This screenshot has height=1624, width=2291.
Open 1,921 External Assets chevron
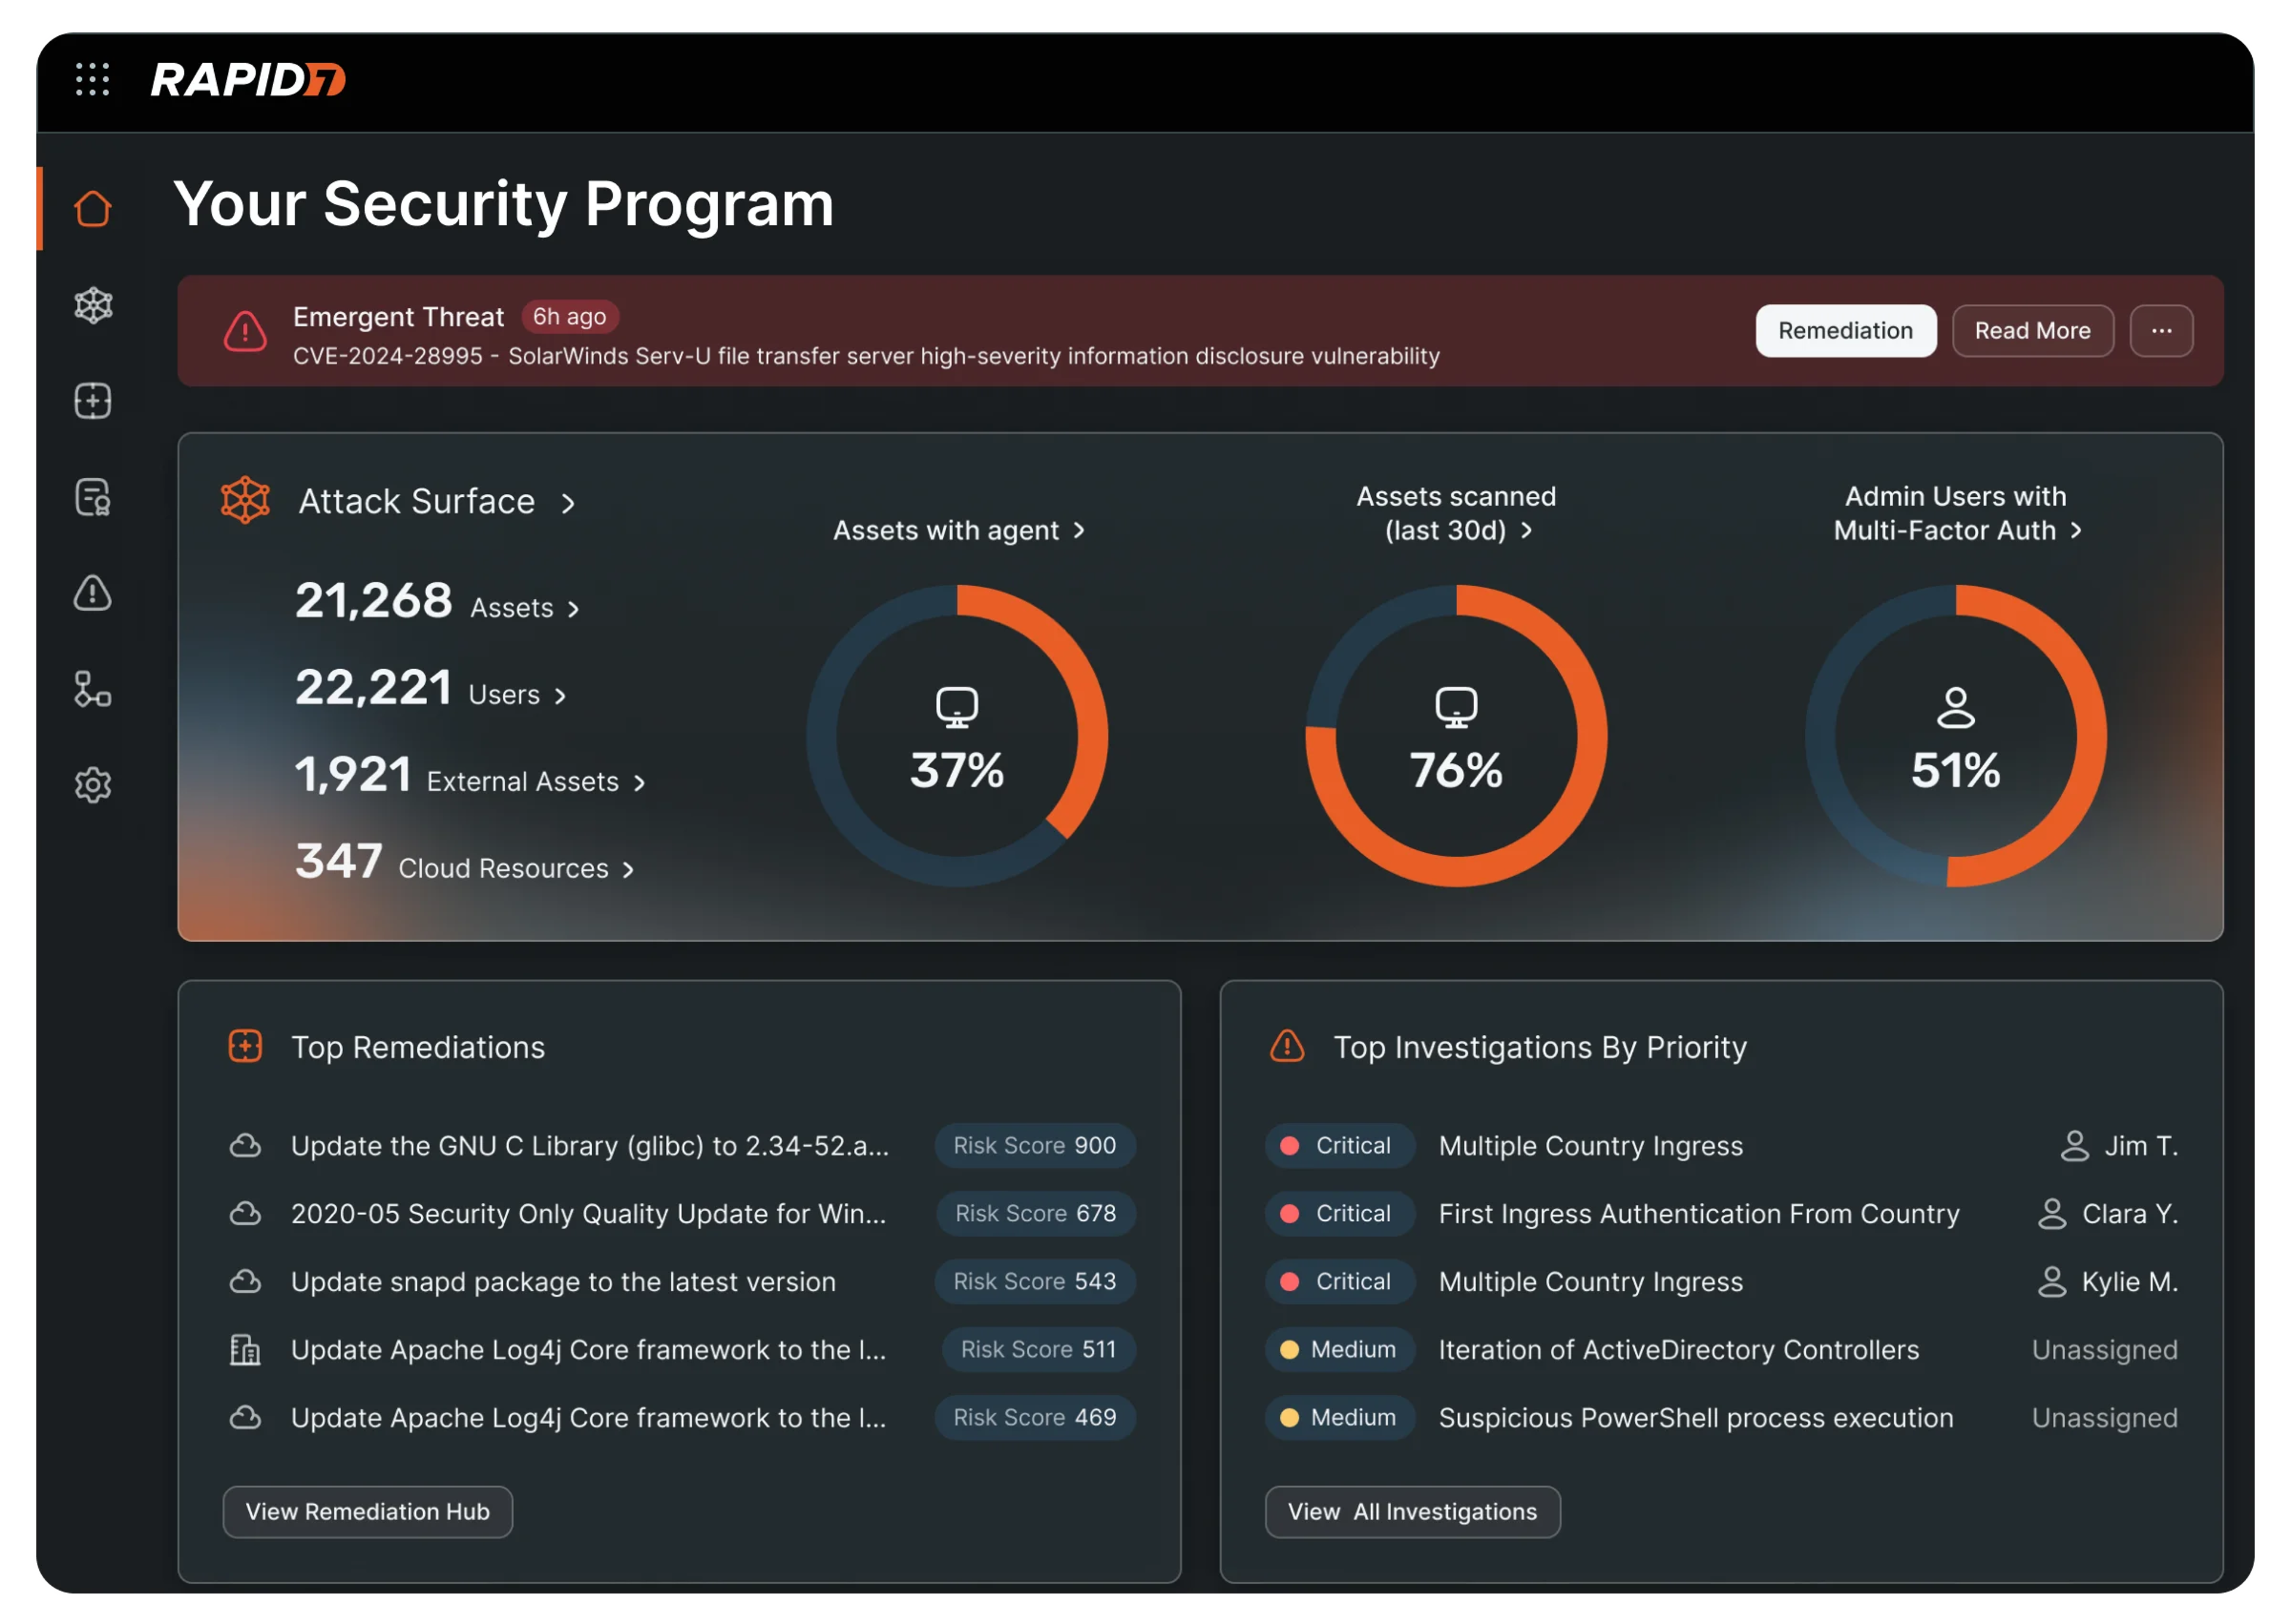[640, 783]
